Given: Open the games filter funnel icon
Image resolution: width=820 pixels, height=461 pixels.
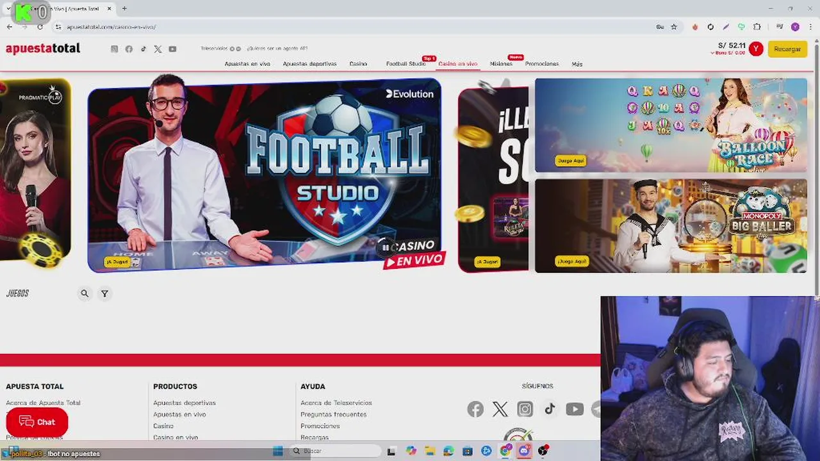Looking at the screenshot, I should tap(104, 293).
